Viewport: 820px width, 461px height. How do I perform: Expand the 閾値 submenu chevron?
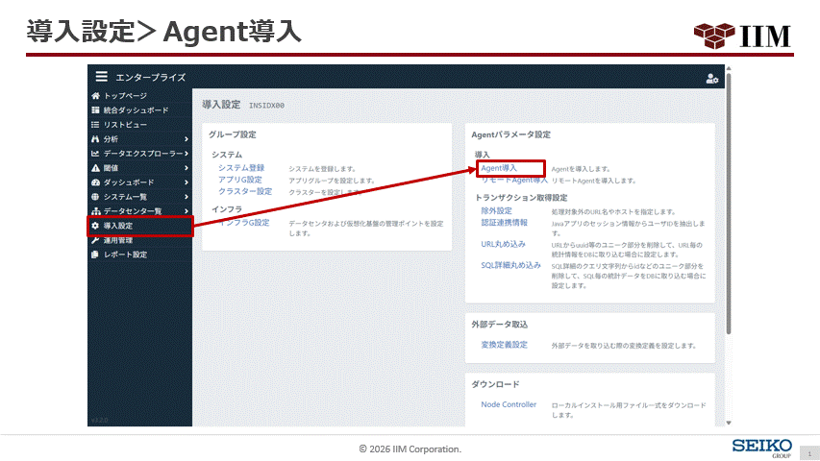pyautogui.click(x=186, y=168)
